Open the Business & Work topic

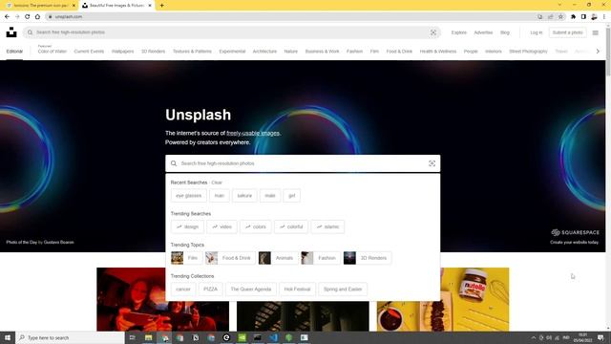[x=323, y=51]
